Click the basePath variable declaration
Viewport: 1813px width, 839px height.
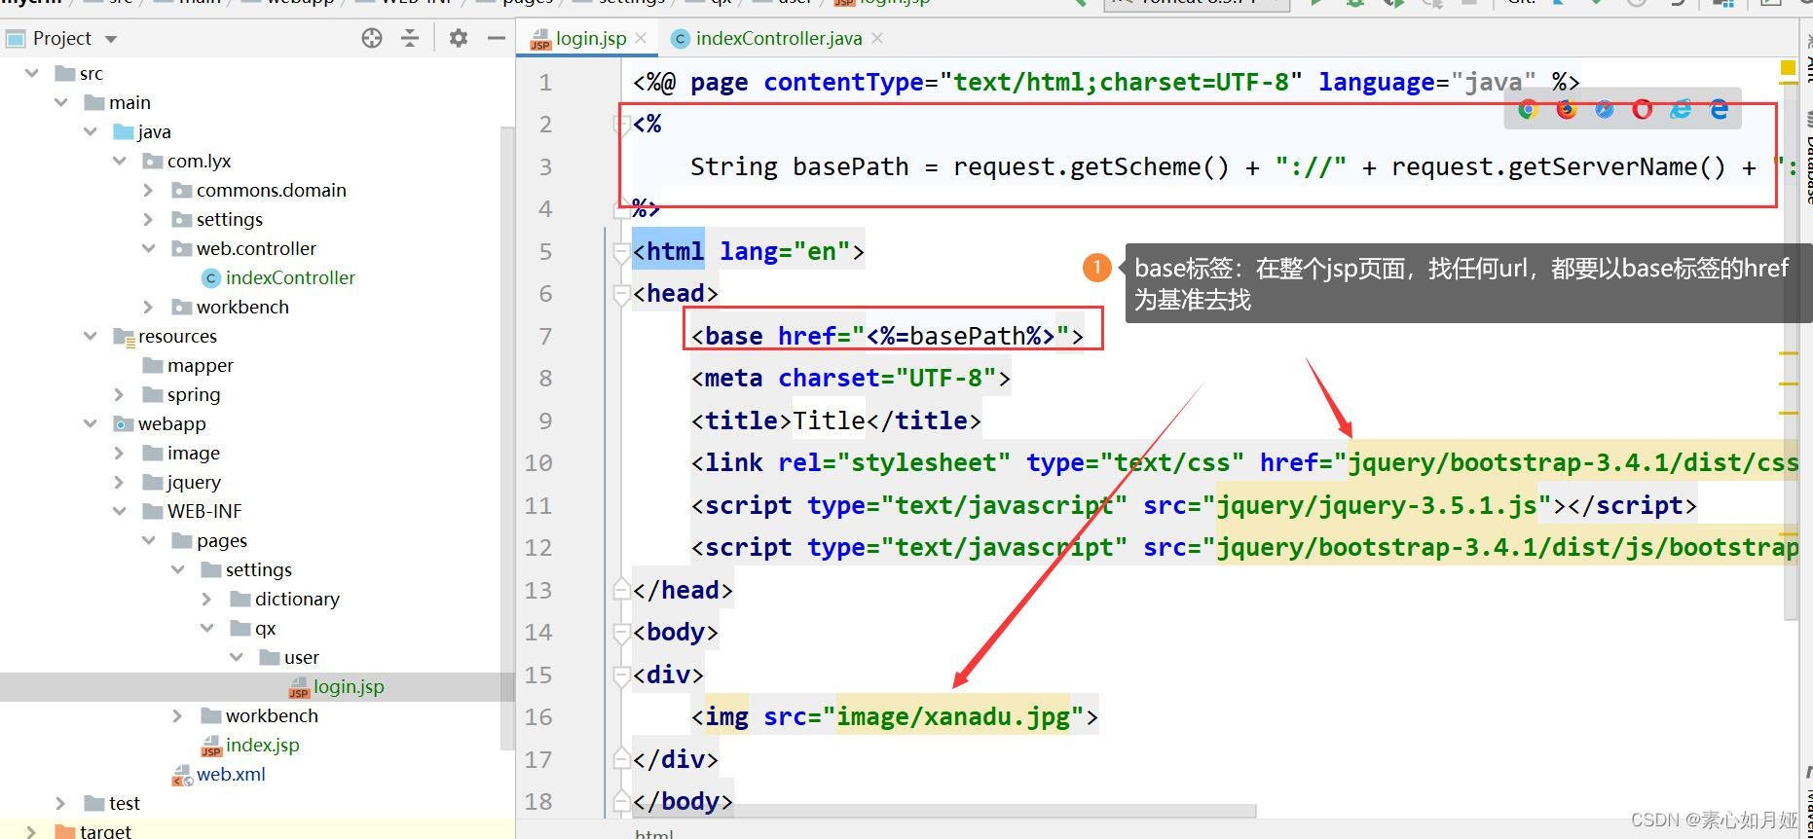tap(850, 166)
